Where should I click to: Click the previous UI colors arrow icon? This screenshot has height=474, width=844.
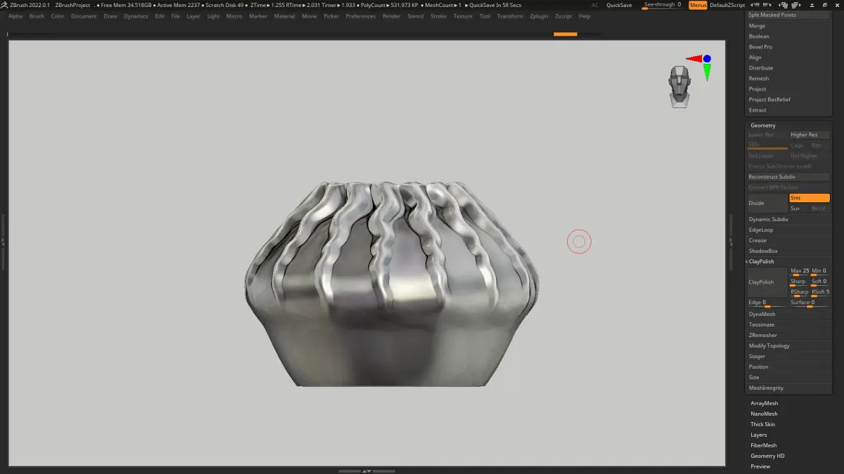[x=756, y=5]
